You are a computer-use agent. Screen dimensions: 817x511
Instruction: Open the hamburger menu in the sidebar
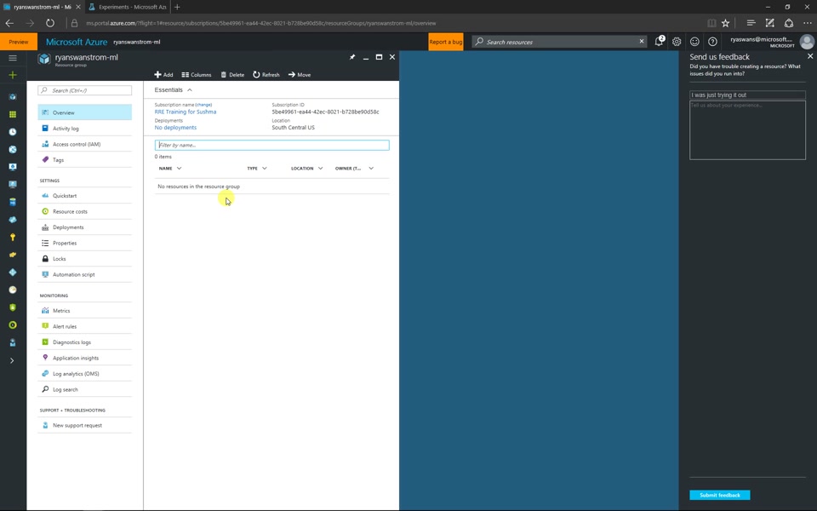12,58
